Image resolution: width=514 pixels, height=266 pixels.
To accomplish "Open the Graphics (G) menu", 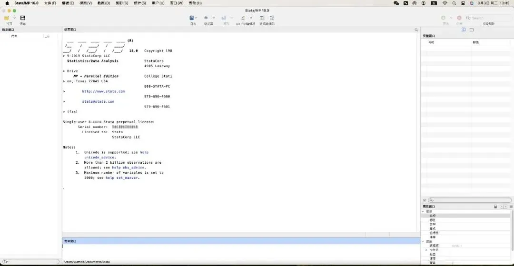I will tap(122, 3).
